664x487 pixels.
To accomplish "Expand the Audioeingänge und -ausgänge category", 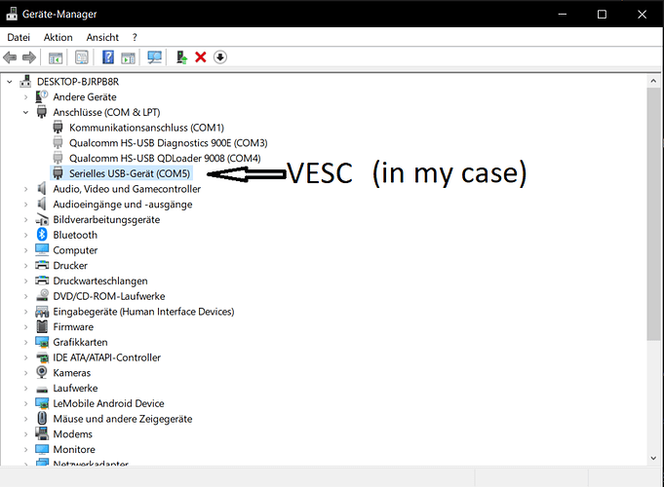I will [x=25, y=205].
